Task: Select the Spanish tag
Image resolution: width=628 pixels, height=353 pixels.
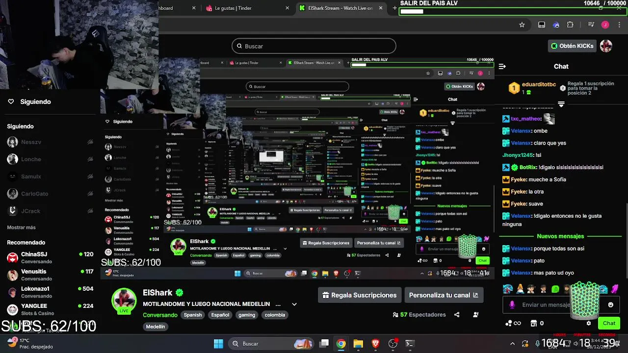Action: [193, 315]
